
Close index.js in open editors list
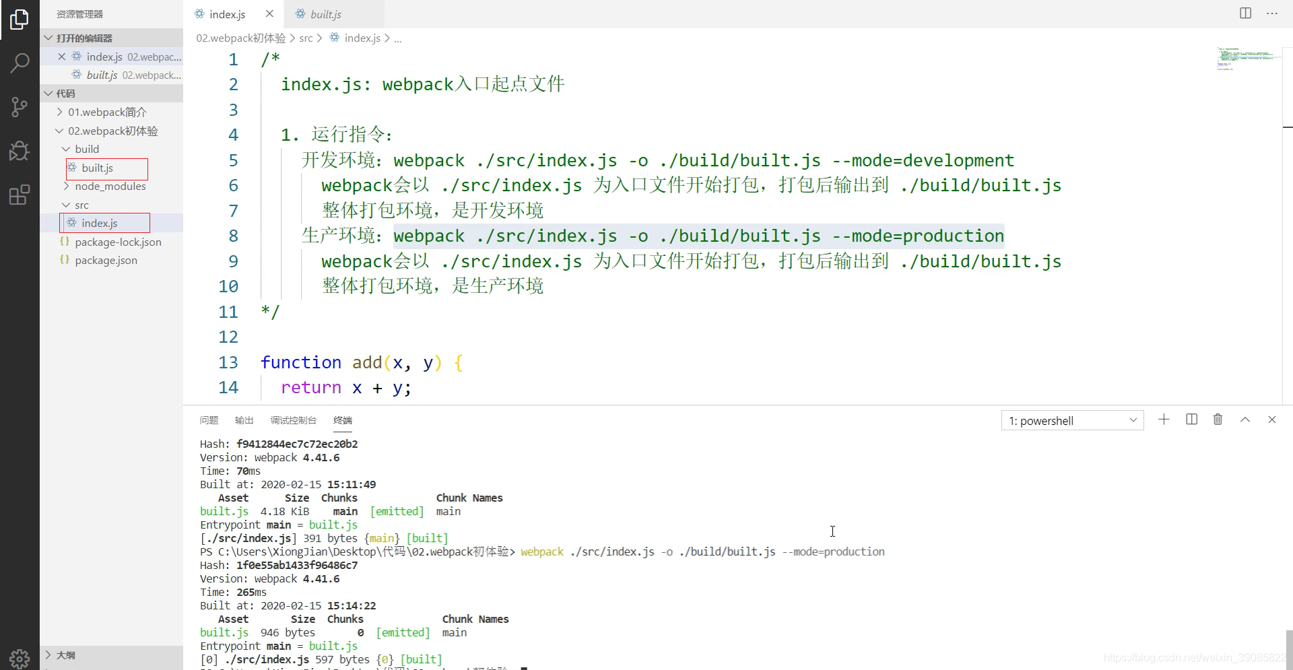(x=62, y=57)
